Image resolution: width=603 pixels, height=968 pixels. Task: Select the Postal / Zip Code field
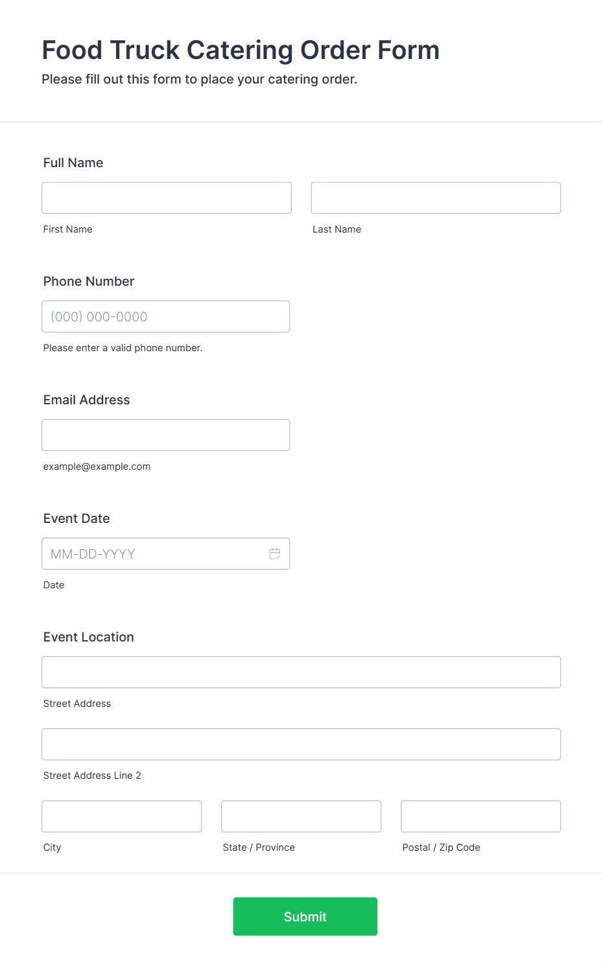point(481,816)
